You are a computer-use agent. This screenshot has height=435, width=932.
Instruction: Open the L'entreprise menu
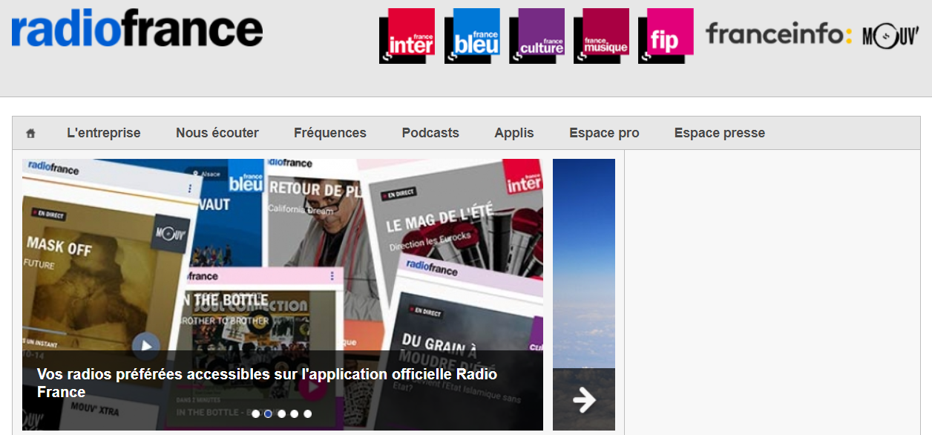click(104, 133)
